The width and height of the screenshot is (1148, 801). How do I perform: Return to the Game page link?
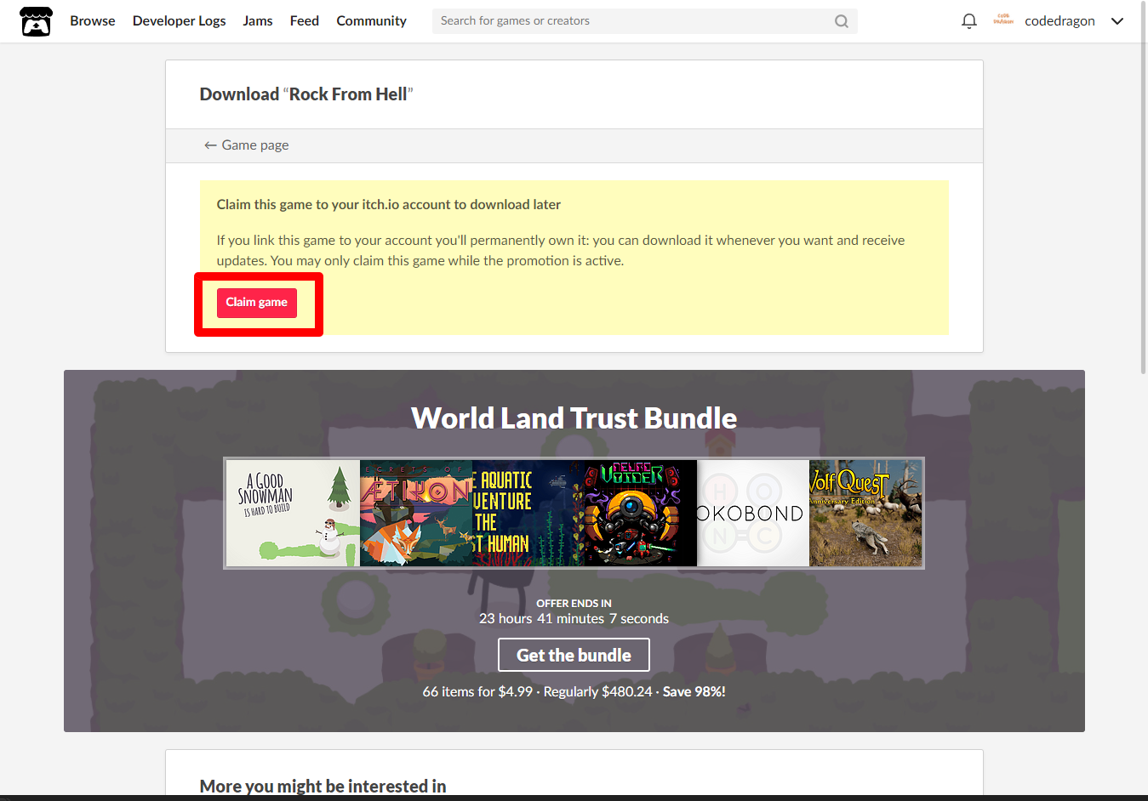point(246,145)
